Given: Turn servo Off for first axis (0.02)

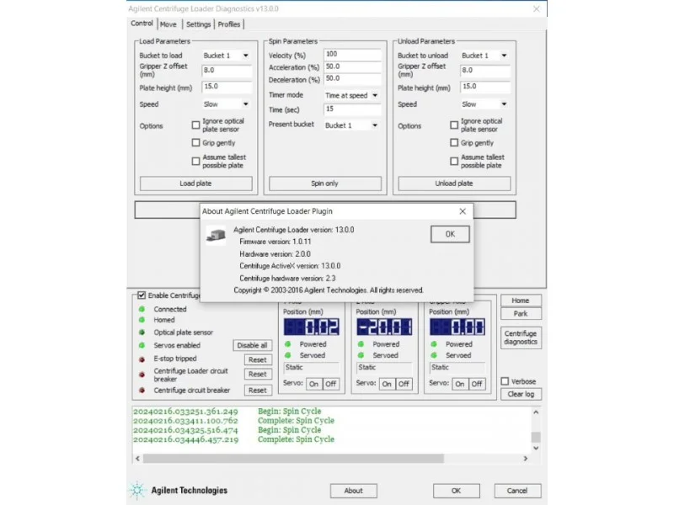Looking at the screenshot, I should [x=331, y=384].
